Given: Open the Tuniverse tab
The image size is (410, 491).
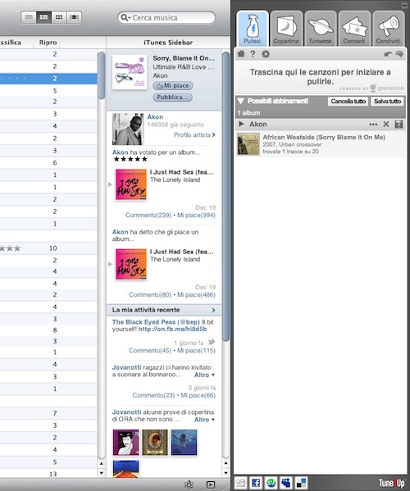Looking at the screenshot, I should (320, 29).
